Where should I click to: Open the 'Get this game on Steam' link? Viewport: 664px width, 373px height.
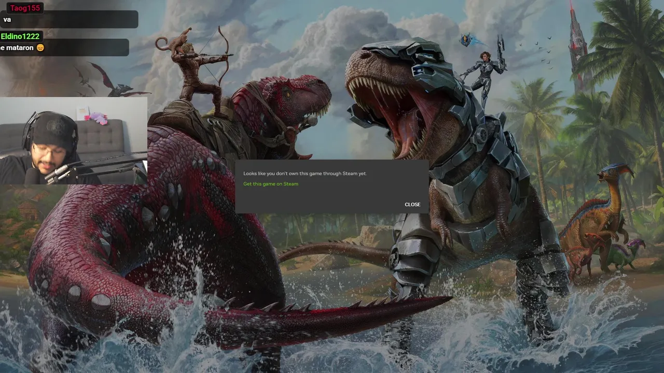pos(271,184)
